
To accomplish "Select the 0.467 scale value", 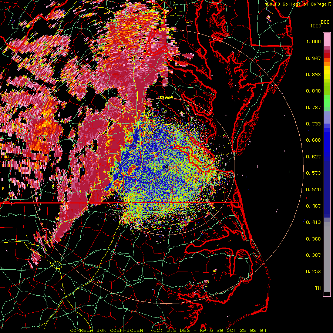I will [x=313, y=206].
